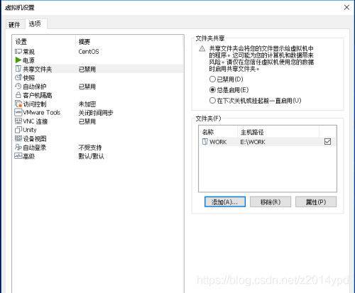Screen dimensions: 355x293
Task: Click the warning triangle icon
Action: pyautogui.click(x=202, y=49)
